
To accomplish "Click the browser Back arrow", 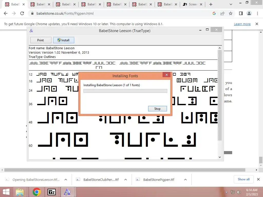I will click(x=6, y=13).
